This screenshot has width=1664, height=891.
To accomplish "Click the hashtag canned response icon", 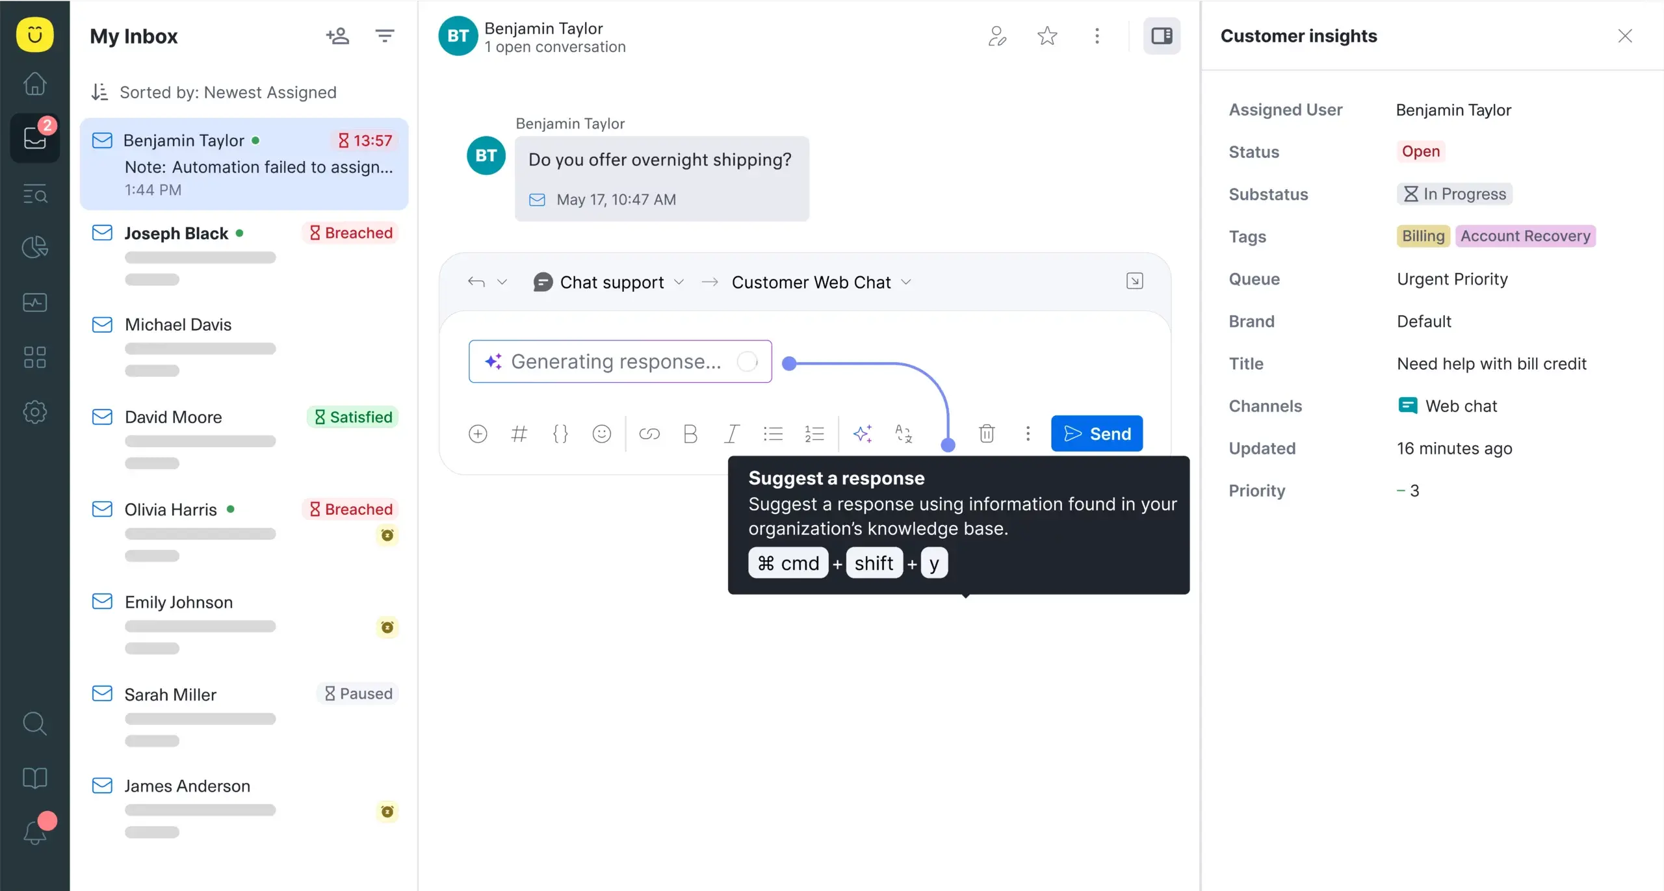I will pos(519,433).
